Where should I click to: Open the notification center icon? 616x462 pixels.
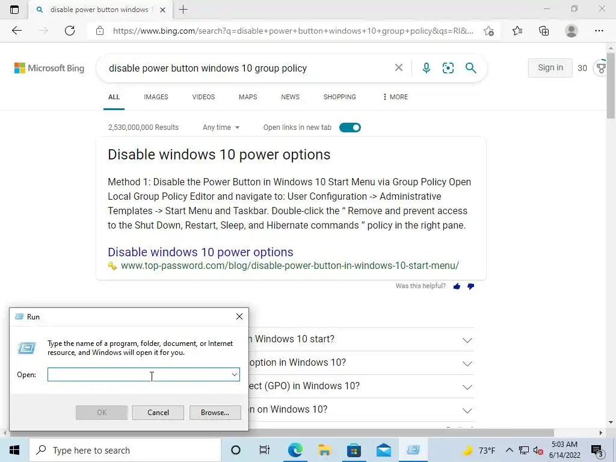(x=597, y=451)
